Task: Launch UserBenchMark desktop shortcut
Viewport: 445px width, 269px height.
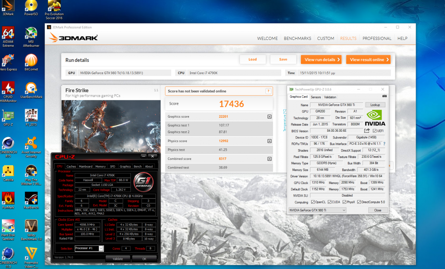Action: [x=31, y=90]
